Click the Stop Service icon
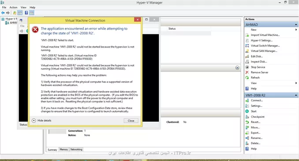The image size is (299, 161). [x=247, y=67]
